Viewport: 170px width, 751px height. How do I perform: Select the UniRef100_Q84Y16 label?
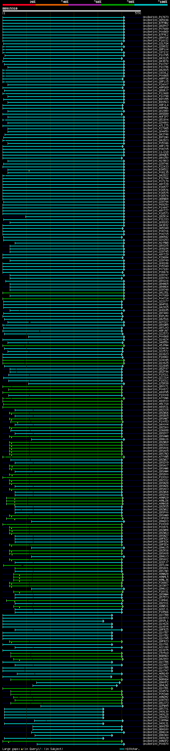pos(156,38)
